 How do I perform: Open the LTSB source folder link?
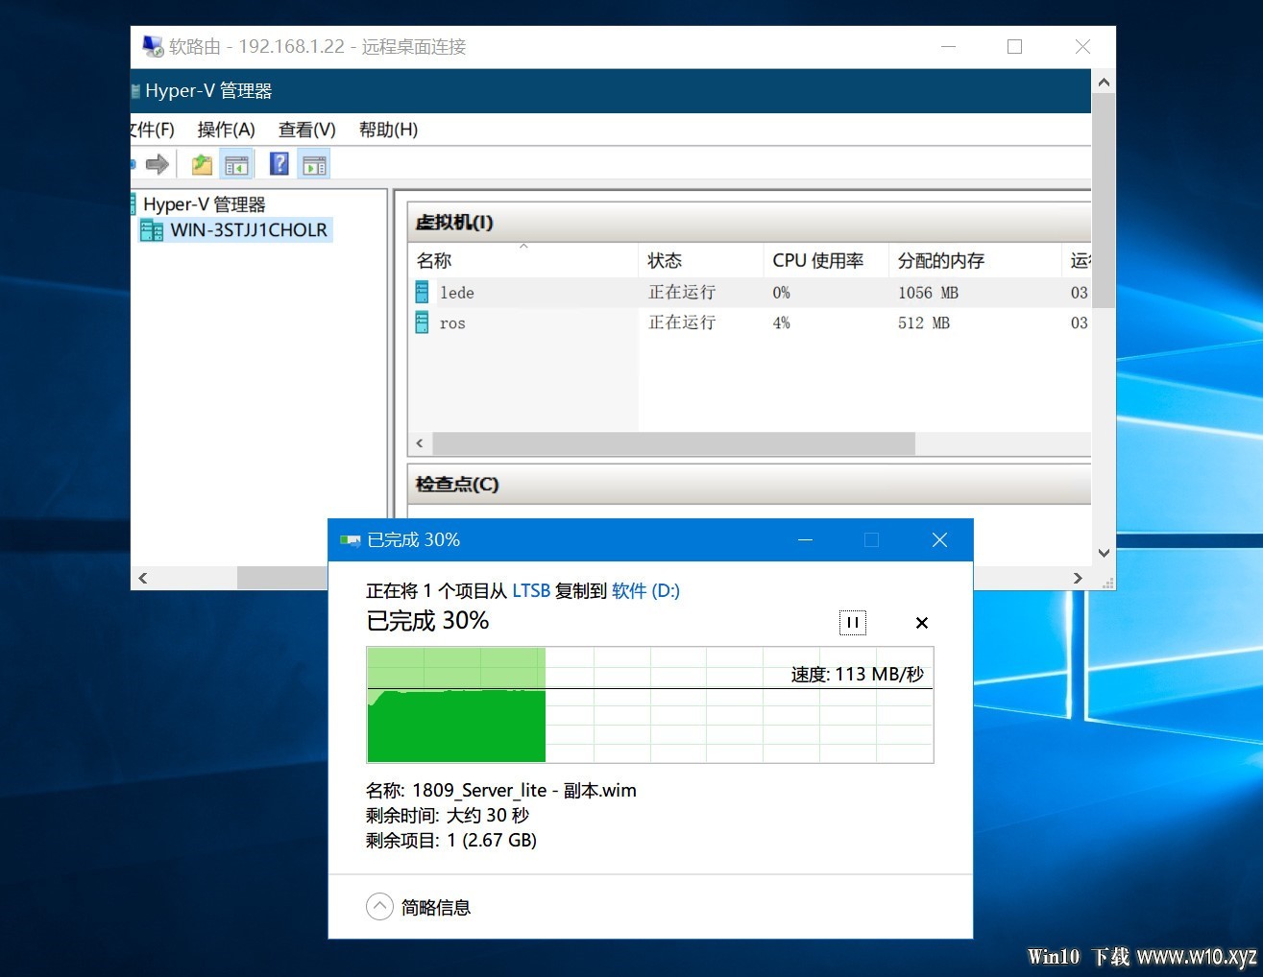(531, 591)
